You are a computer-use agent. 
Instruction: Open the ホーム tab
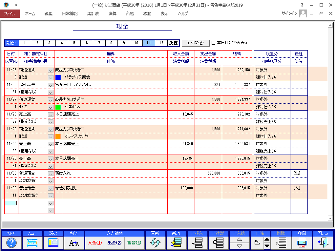30,14
